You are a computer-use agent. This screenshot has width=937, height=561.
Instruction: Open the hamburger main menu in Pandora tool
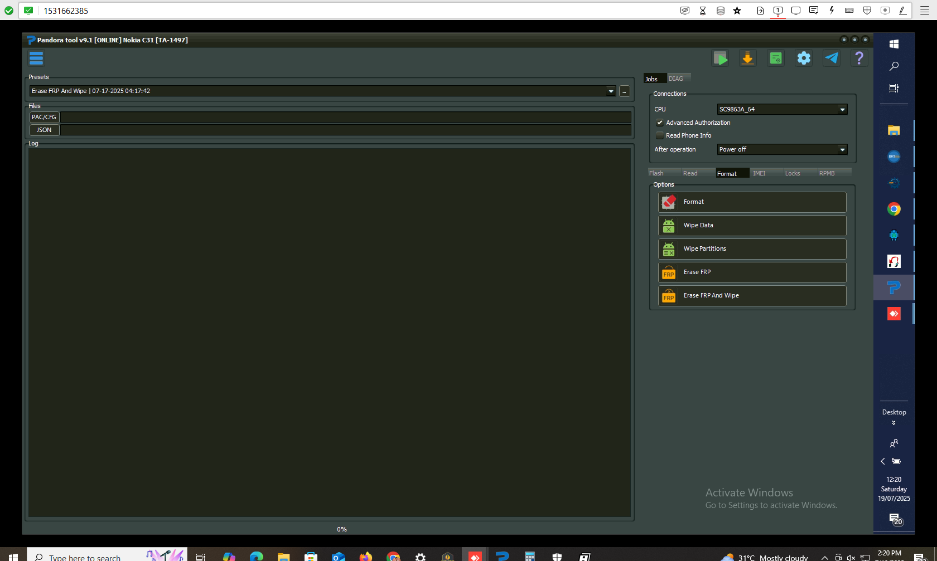coord(36,58)
